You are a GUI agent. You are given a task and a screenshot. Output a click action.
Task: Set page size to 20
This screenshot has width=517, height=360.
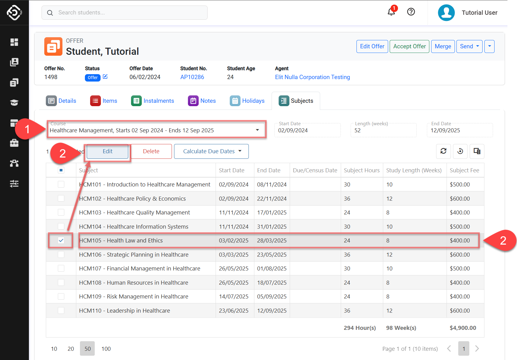71,349
